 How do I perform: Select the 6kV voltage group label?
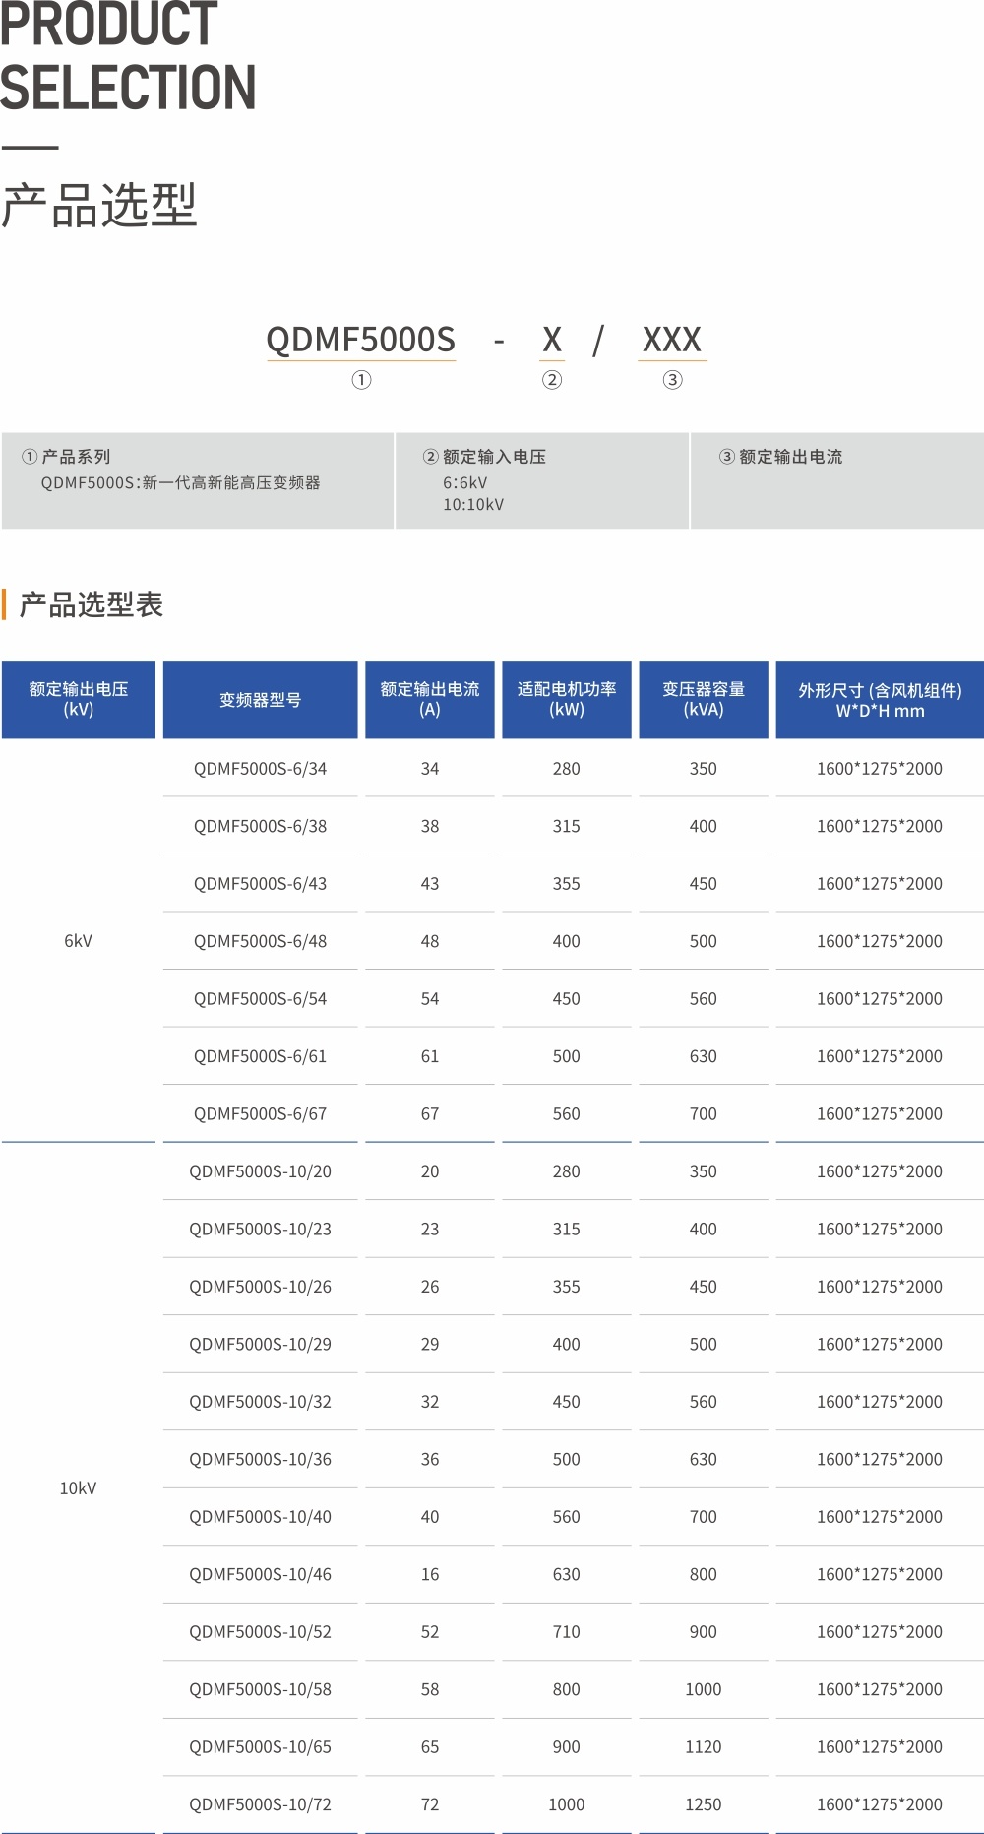(79, 941)
